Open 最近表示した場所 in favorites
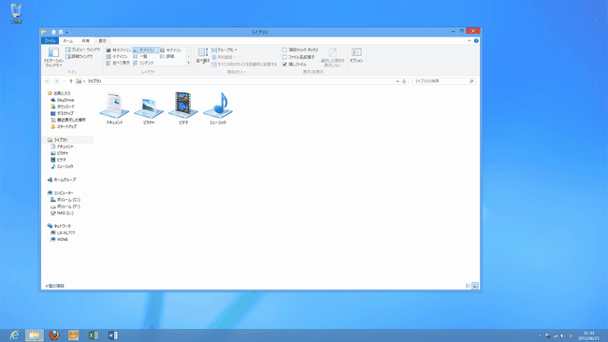Viewport: 608px width, 342px height. pos(68,120)
